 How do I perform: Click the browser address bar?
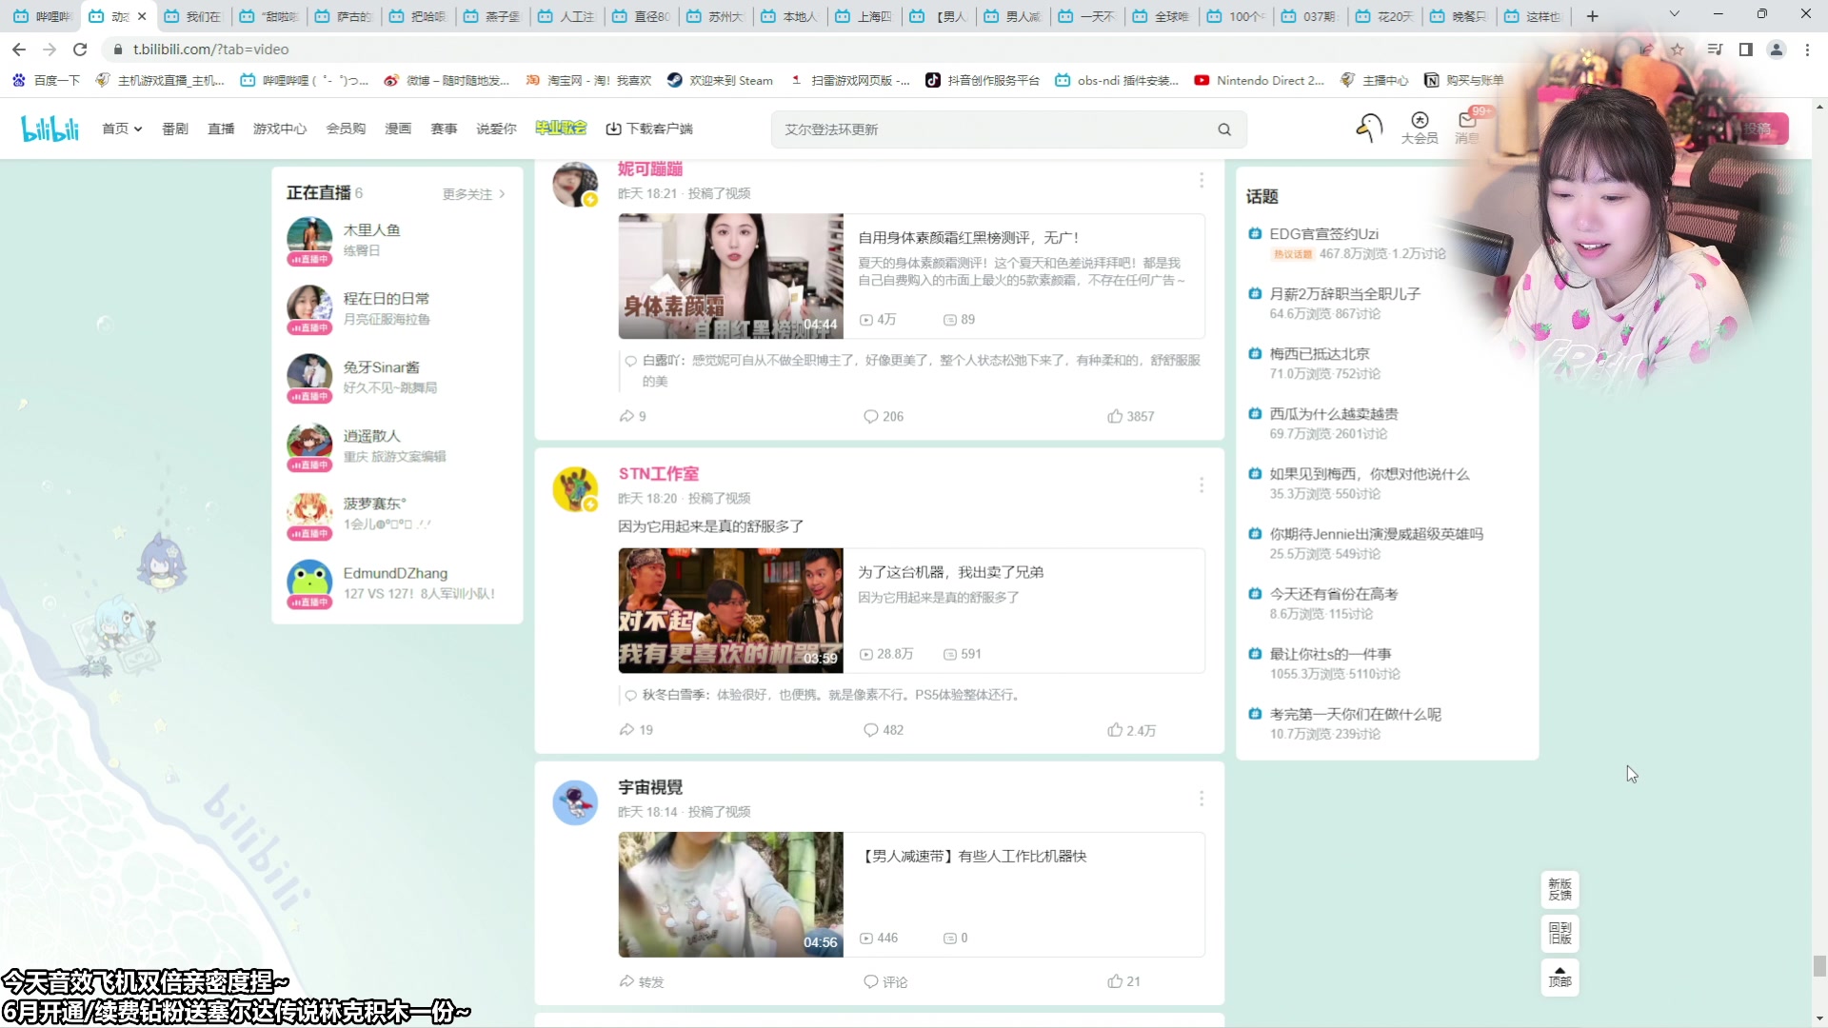(857, 49)
